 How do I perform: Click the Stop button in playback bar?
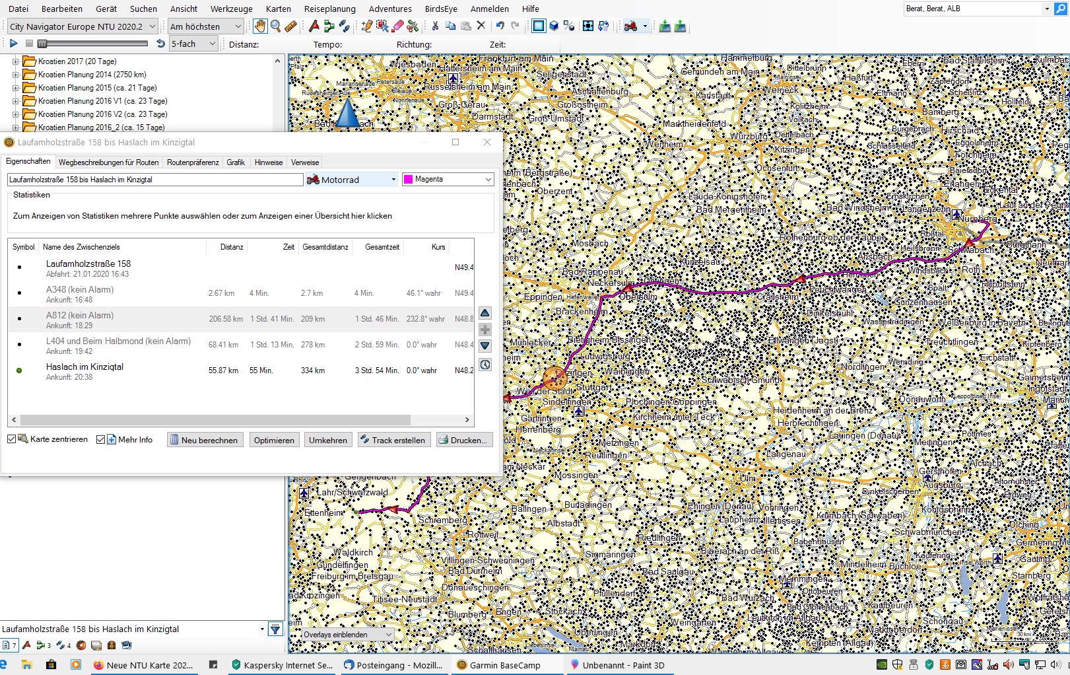pos(29,44)
